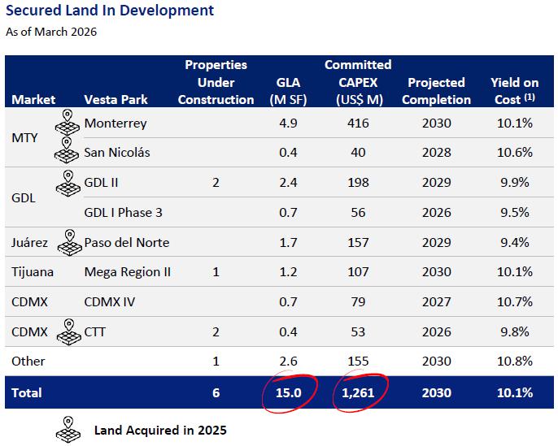Click the land icon beside San Nicolás

coord(67,150)
